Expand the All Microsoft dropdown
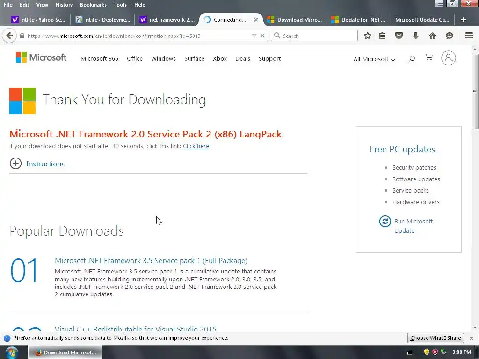The width and height of the screenshot is (479, 359). [374, 59]
